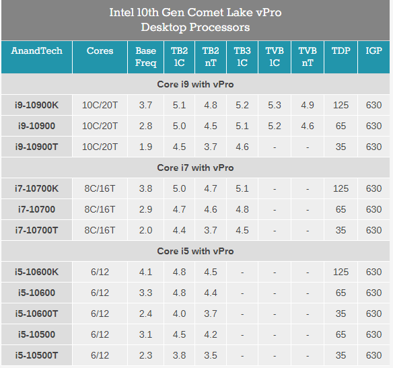Image resolution: width=393 pixels, height=368 pixels.
Task: Select the TDP column header
Action: click(341, 57)
